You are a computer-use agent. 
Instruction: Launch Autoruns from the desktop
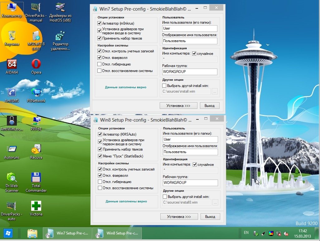click(x=12, y=150)
